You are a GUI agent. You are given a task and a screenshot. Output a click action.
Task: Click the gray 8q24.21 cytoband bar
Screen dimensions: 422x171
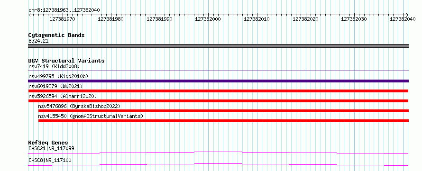coord(219,46)
